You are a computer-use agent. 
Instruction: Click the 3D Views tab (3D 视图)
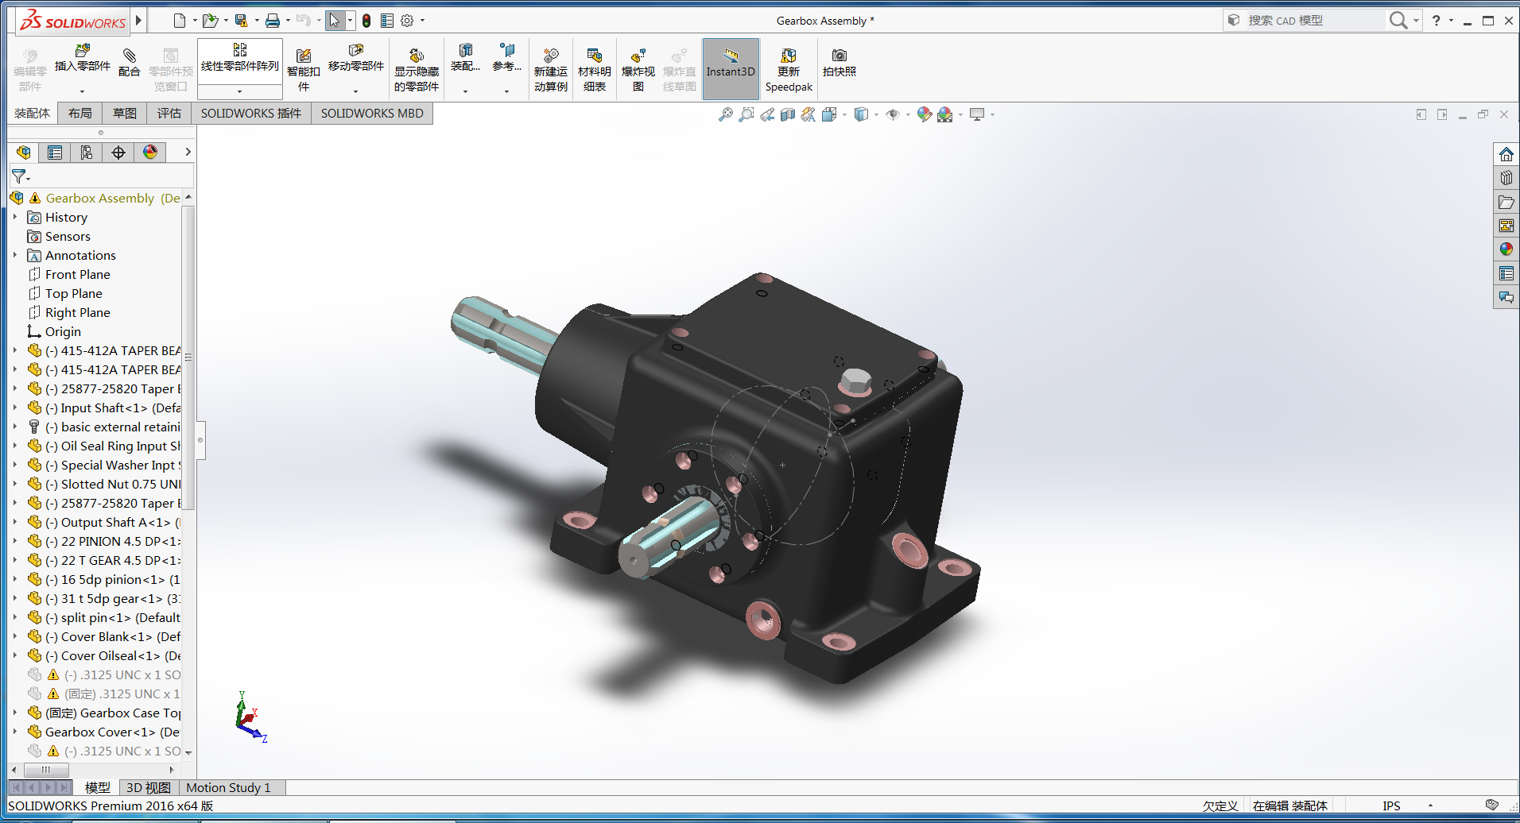(148, 787)
